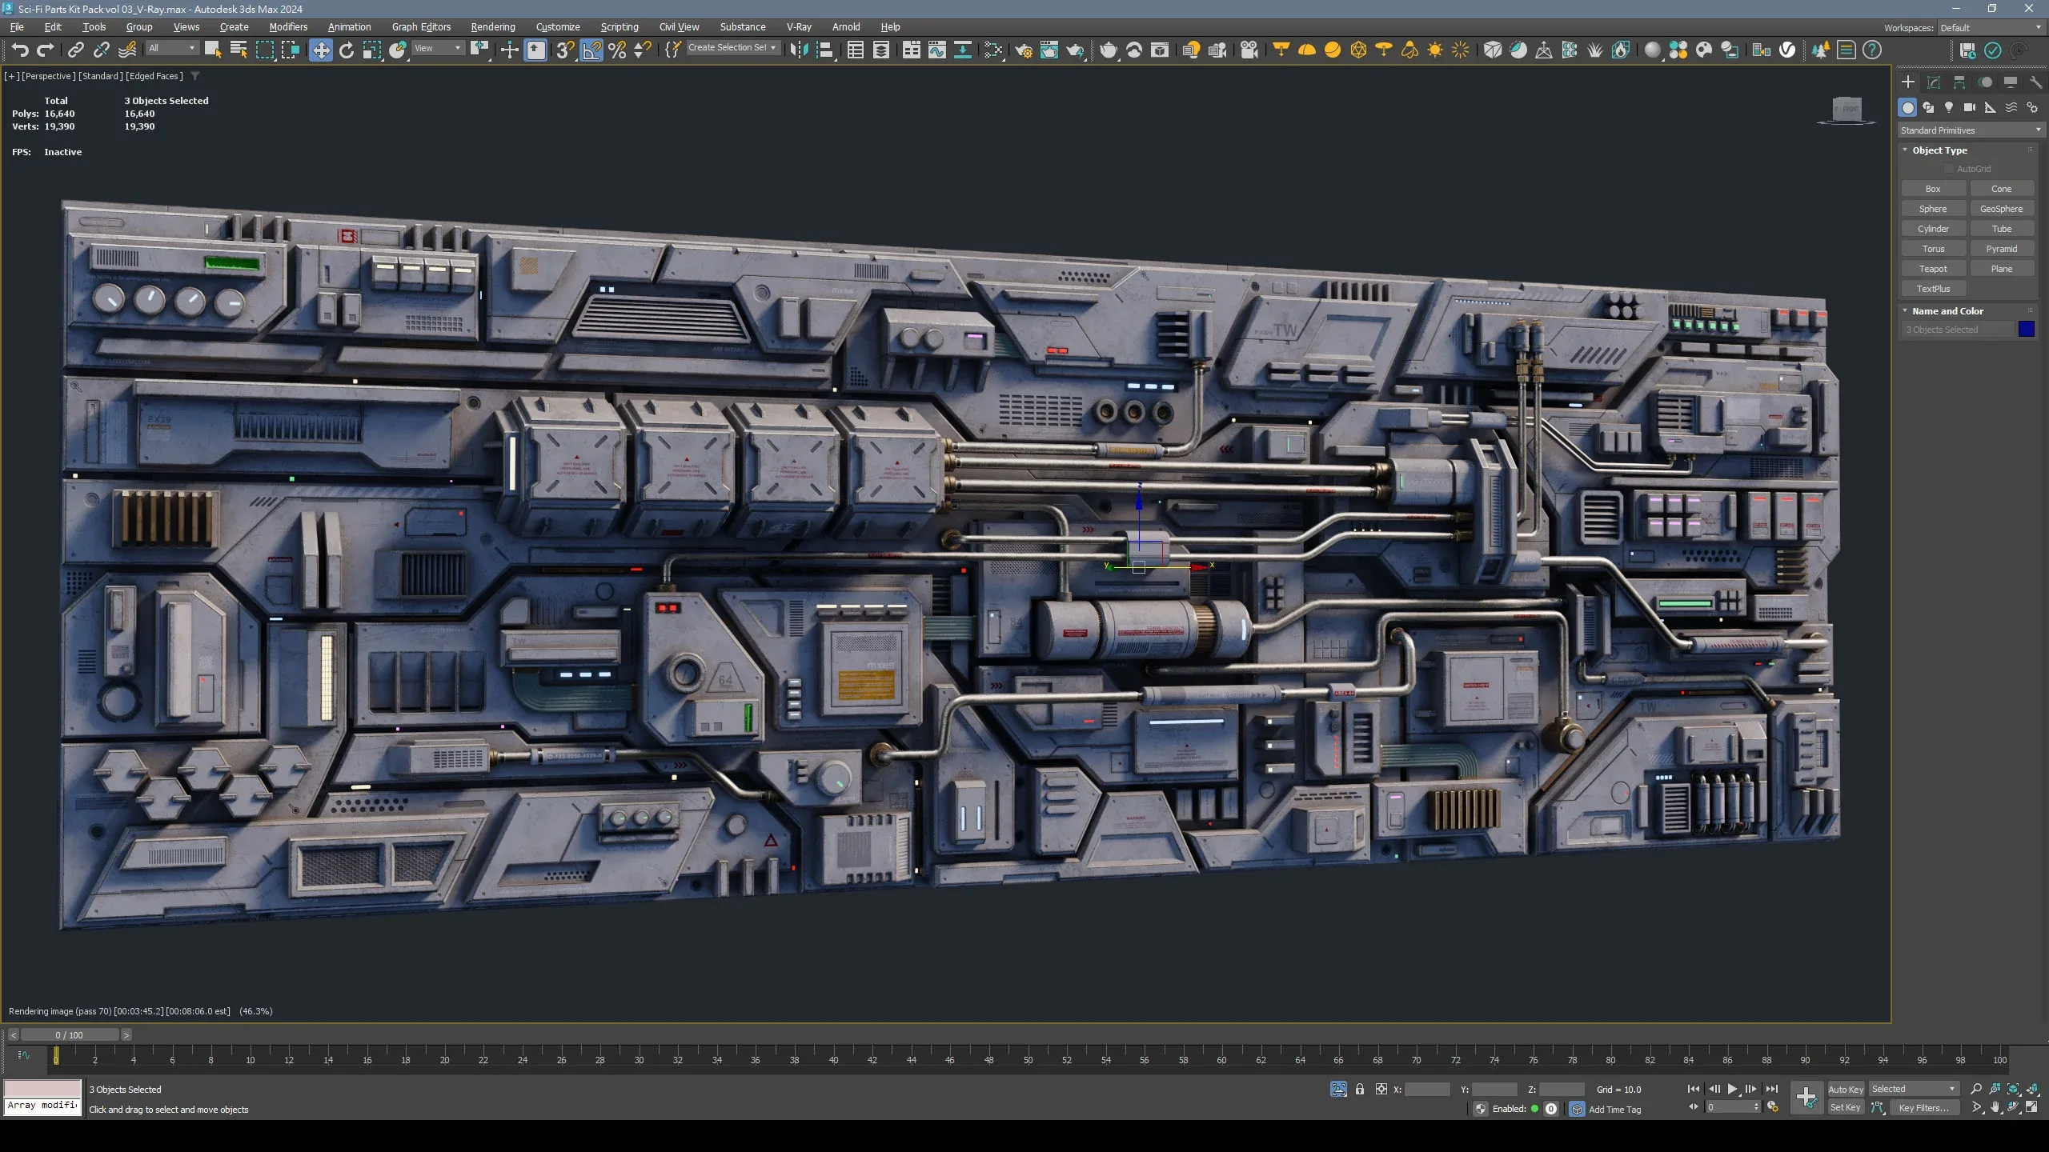Enable the AutoGrid checkbox
Viewport: 2049px width, 1152px height.
(1949, 169)
